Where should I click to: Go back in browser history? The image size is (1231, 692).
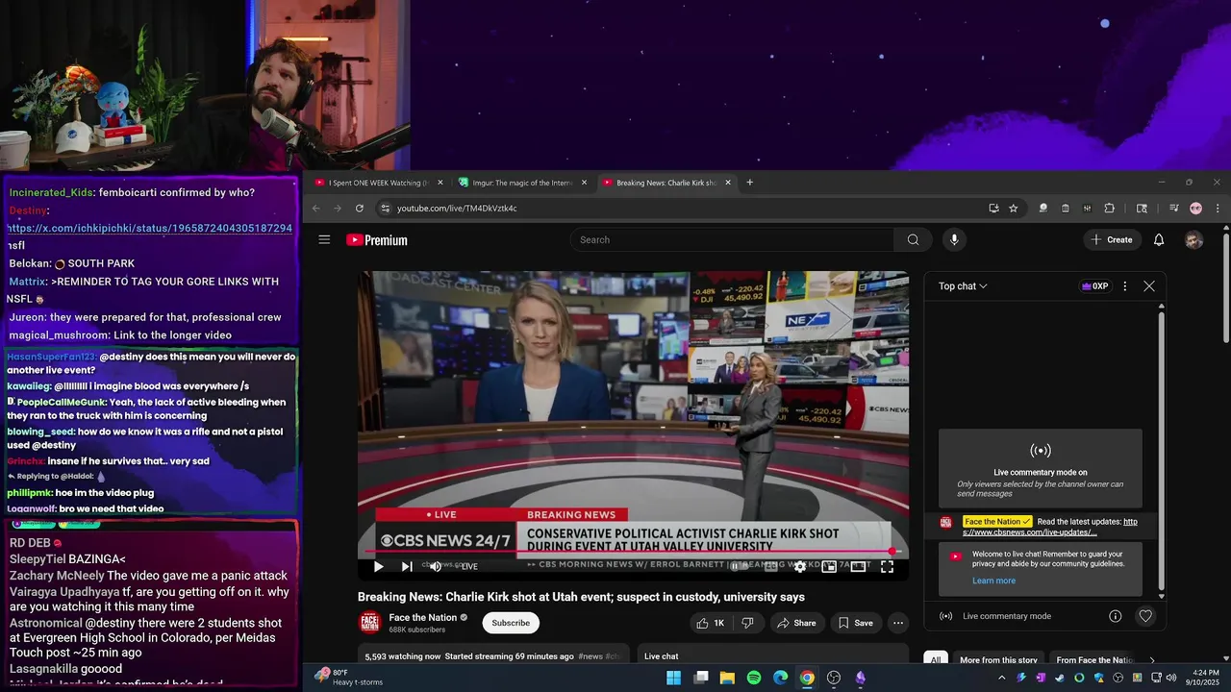[315, 208]
